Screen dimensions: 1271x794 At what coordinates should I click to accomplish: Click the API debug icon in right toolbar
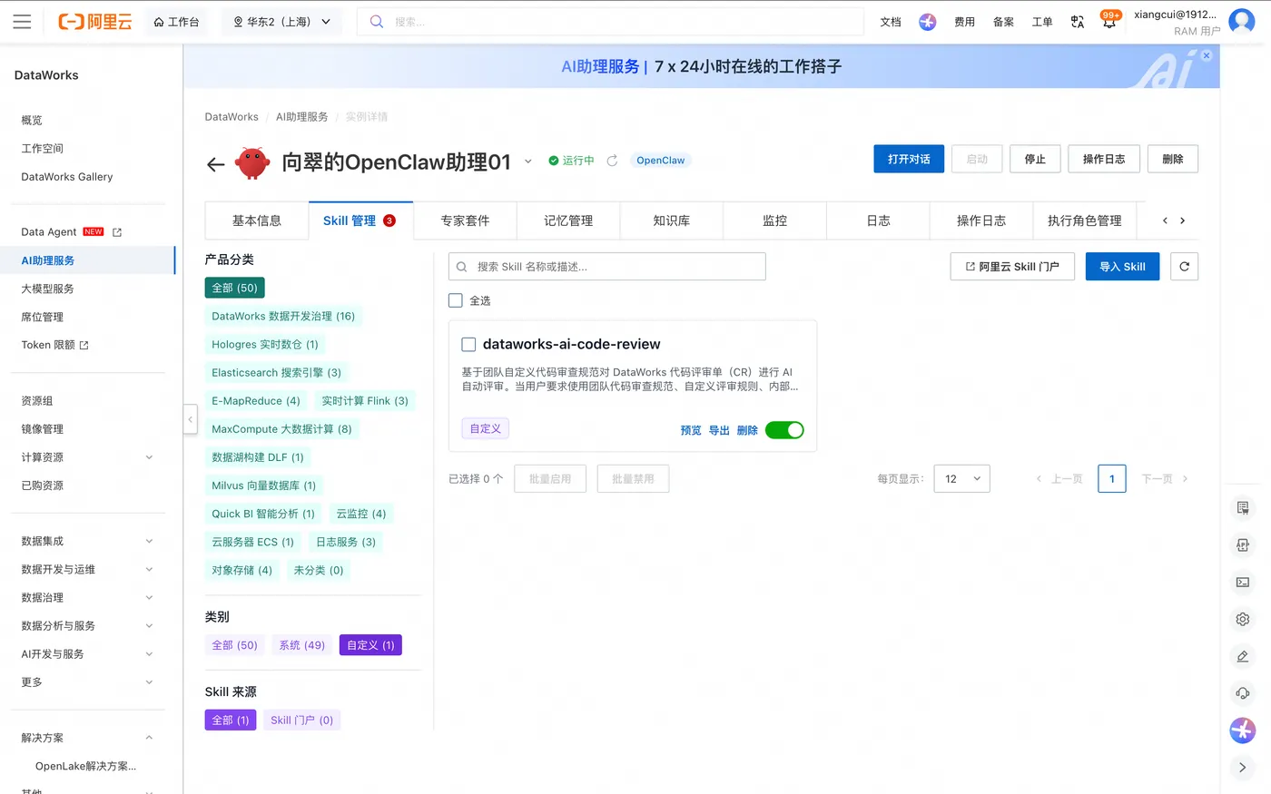coord(1243,544)
